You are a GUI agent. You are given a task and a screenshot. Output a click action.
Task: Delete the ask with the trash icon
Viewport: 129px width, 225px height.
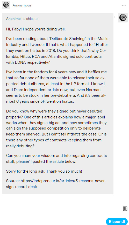(x=125, y=208)
